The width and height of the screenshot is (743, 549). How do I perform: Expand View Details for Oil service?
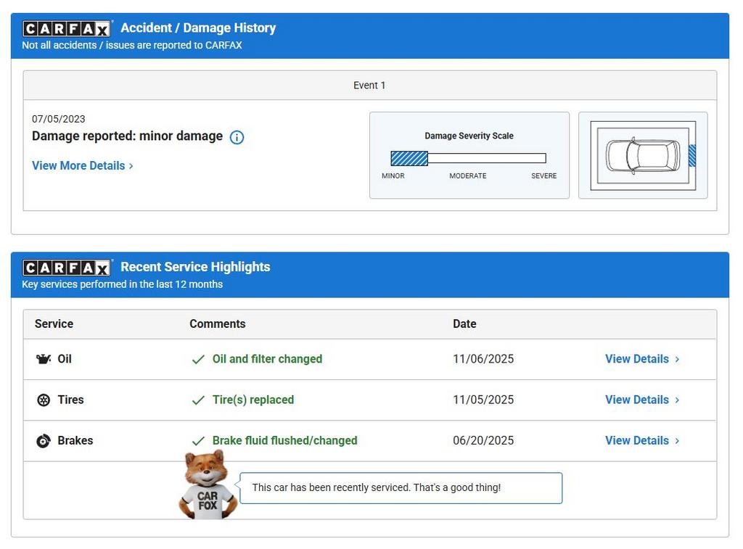(641, 359)
